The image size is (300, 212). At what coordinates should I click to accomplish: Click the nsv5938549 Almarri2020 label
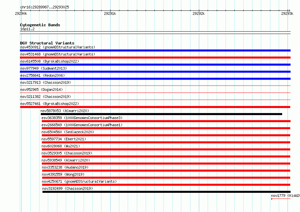(x=66, y=160)
